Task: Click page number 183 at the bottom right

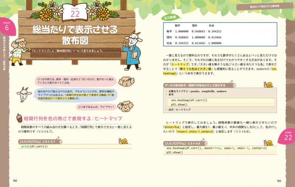Action: [278, 180]
